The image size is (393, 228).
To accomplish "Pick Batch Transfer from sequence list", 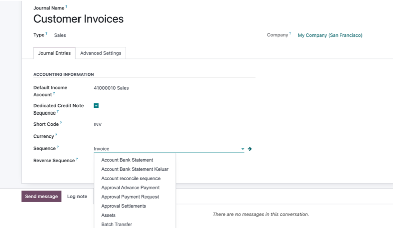I will coord(116,224).
